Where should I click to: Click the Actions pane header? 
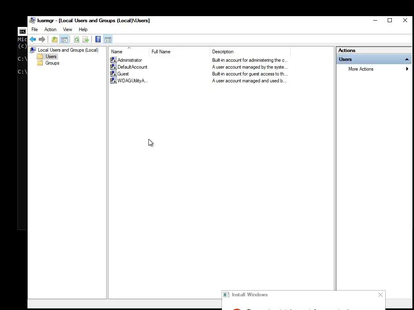coord(374,50)
